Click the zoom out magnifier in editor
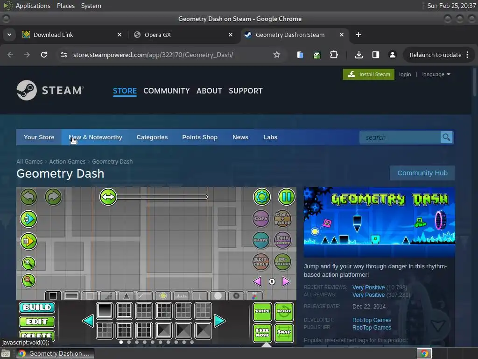The width and height of the screenshot is (478, 359). (x=28, y=280)
